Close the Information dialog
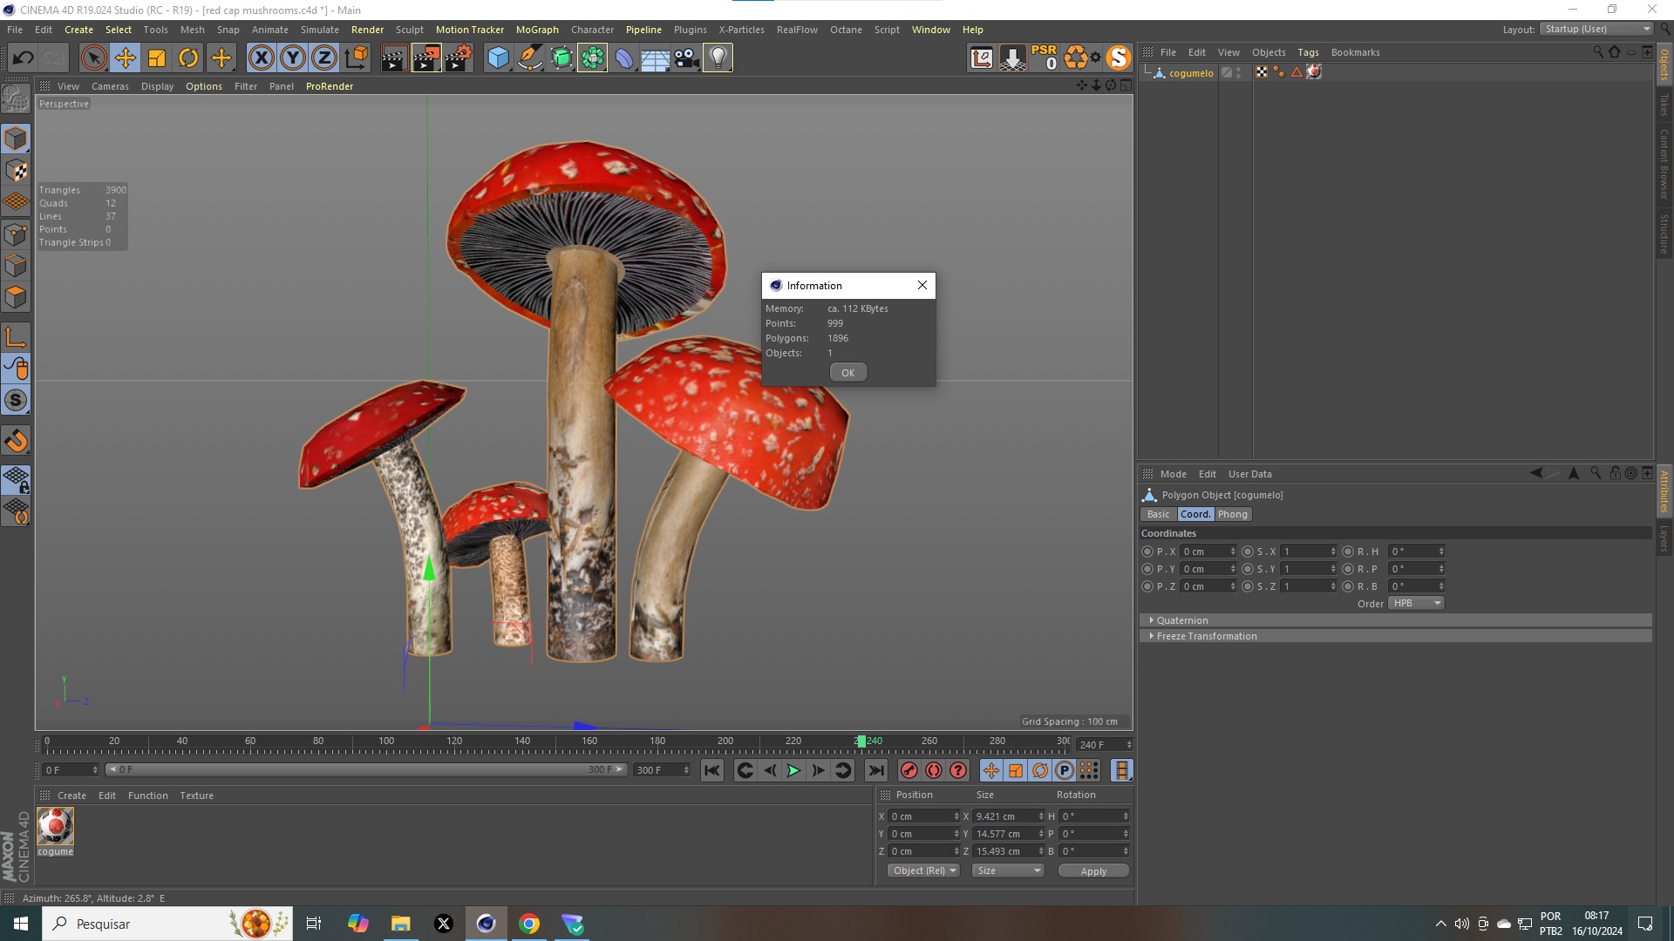The image size is (1674, 941). pyautogui.click(x=922, y=286)
